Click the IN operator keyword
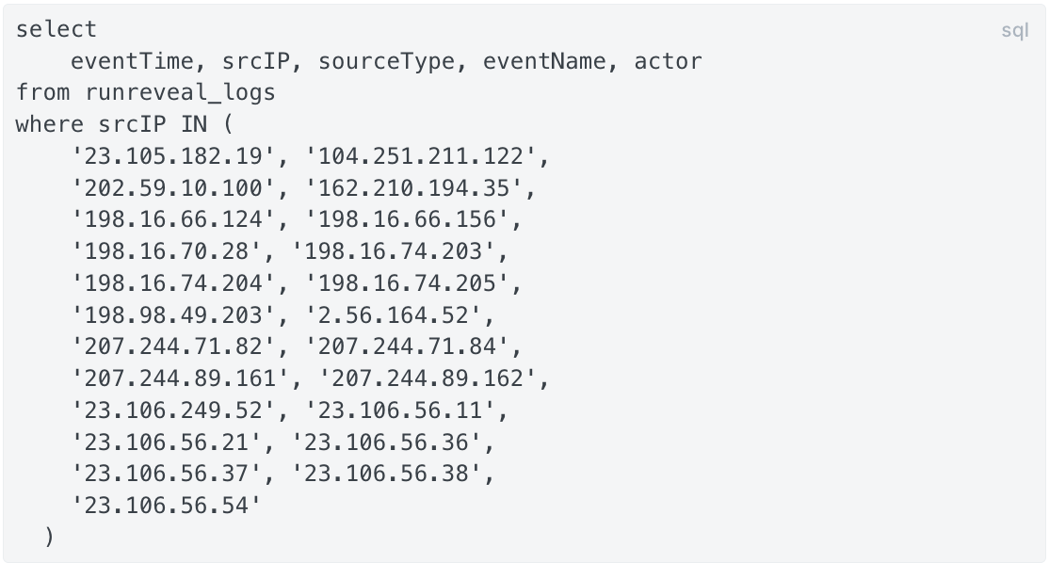Image resolution: width=1049 pixels, height=563 pixels. (194, 124)
